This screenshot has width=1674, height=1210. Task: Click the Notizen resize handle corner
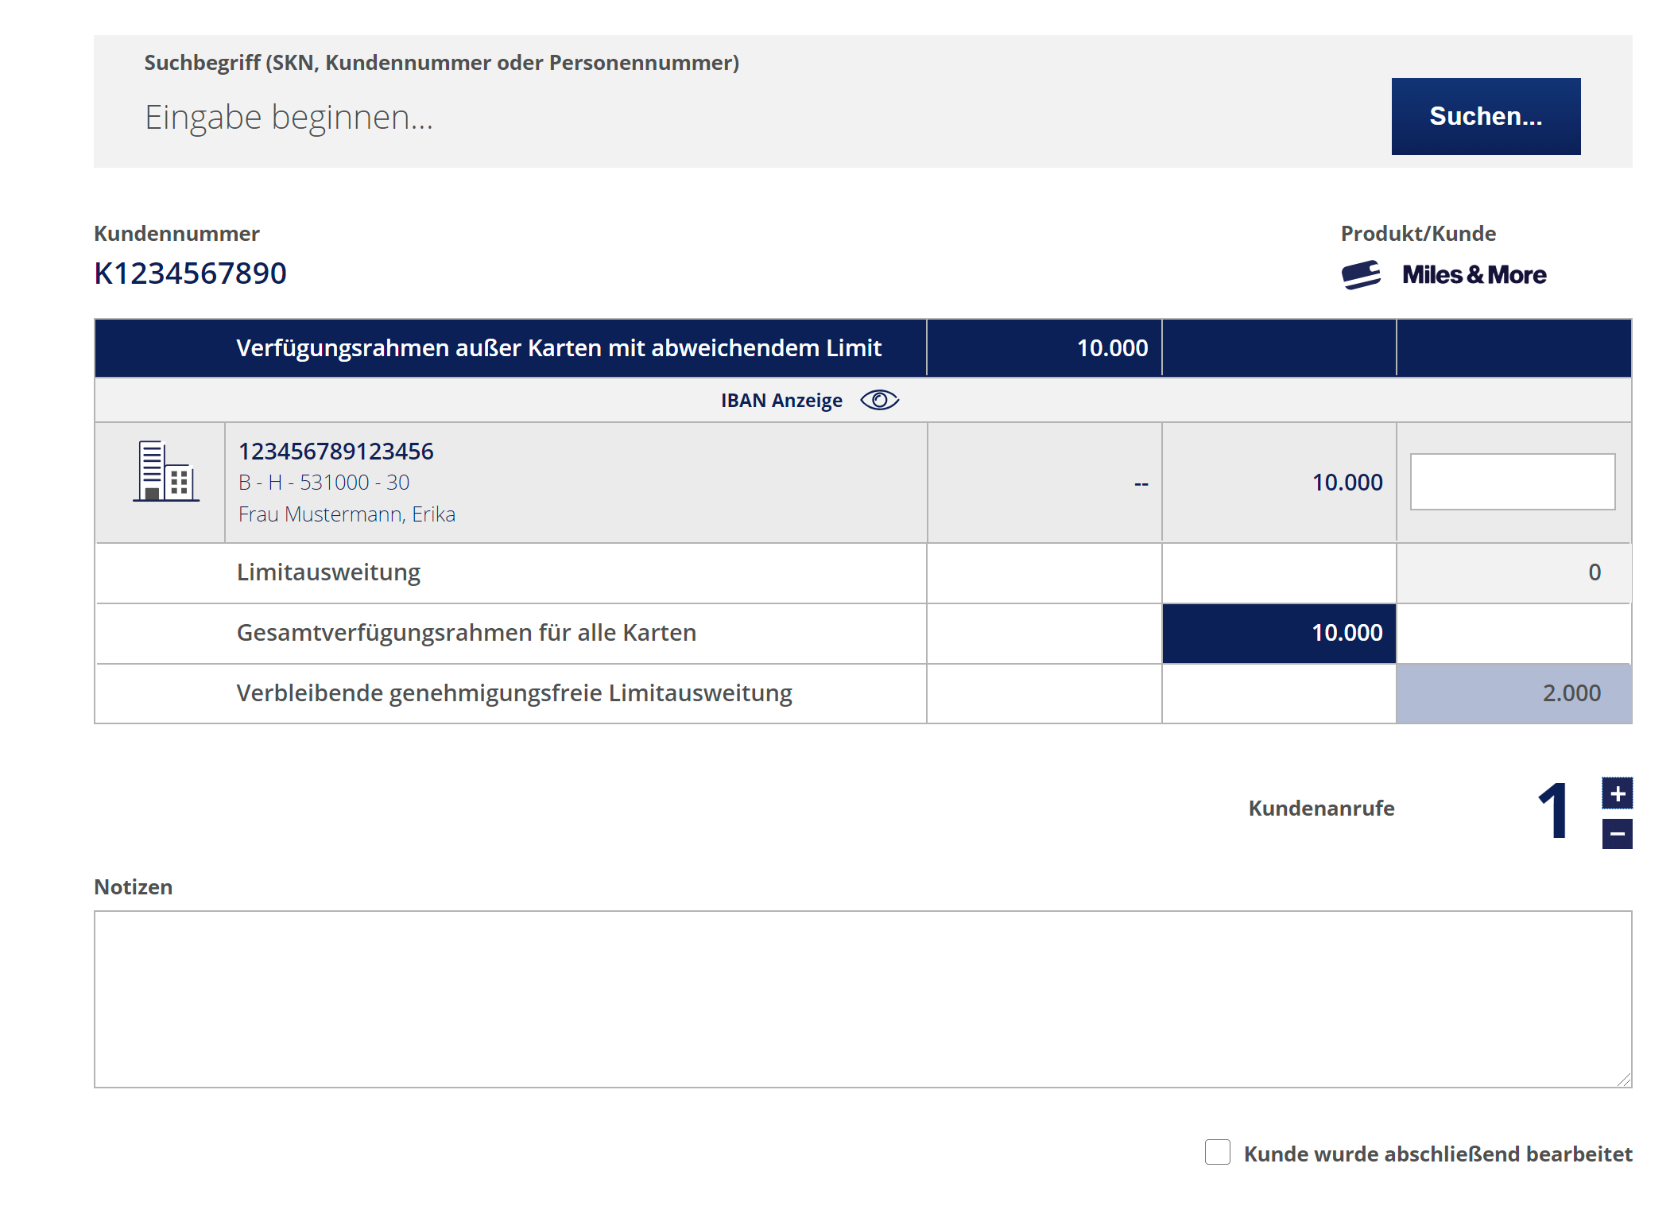tap(1623, 1079)
